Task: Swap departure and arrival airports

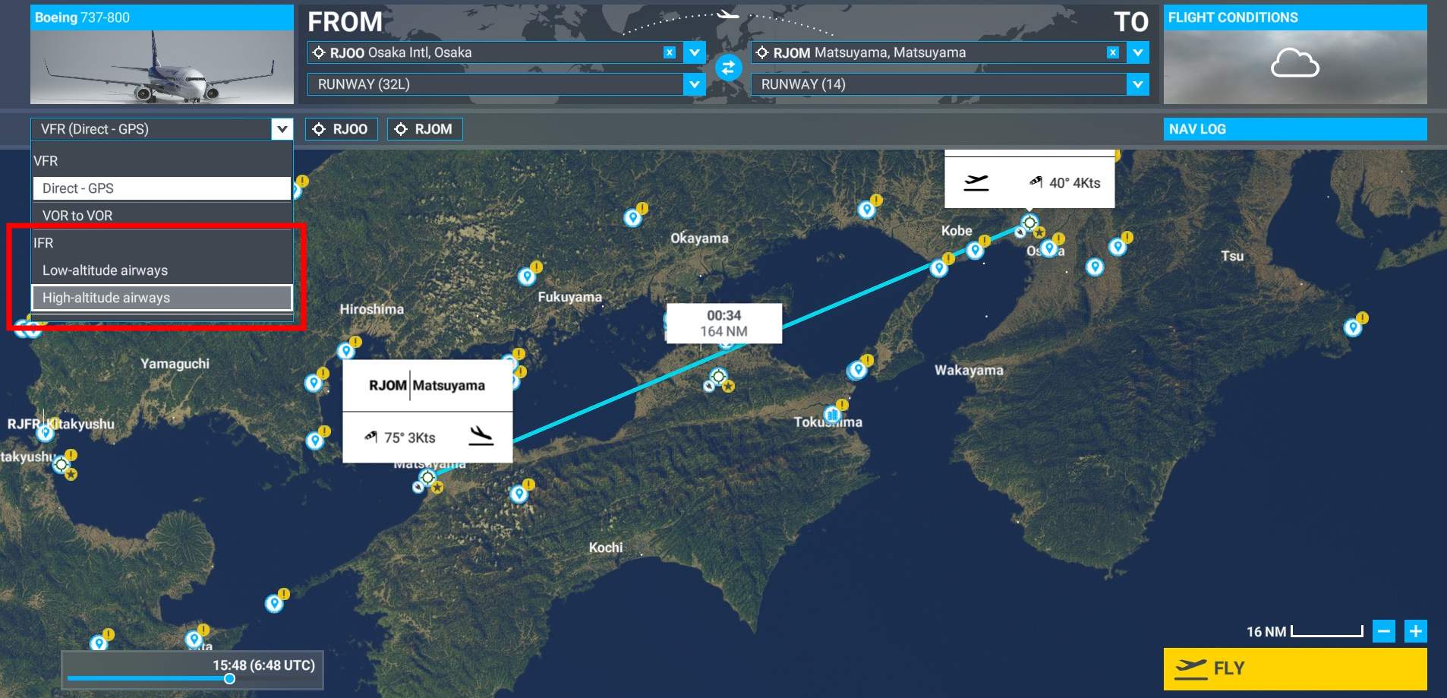Action: (x=727, y=68)
